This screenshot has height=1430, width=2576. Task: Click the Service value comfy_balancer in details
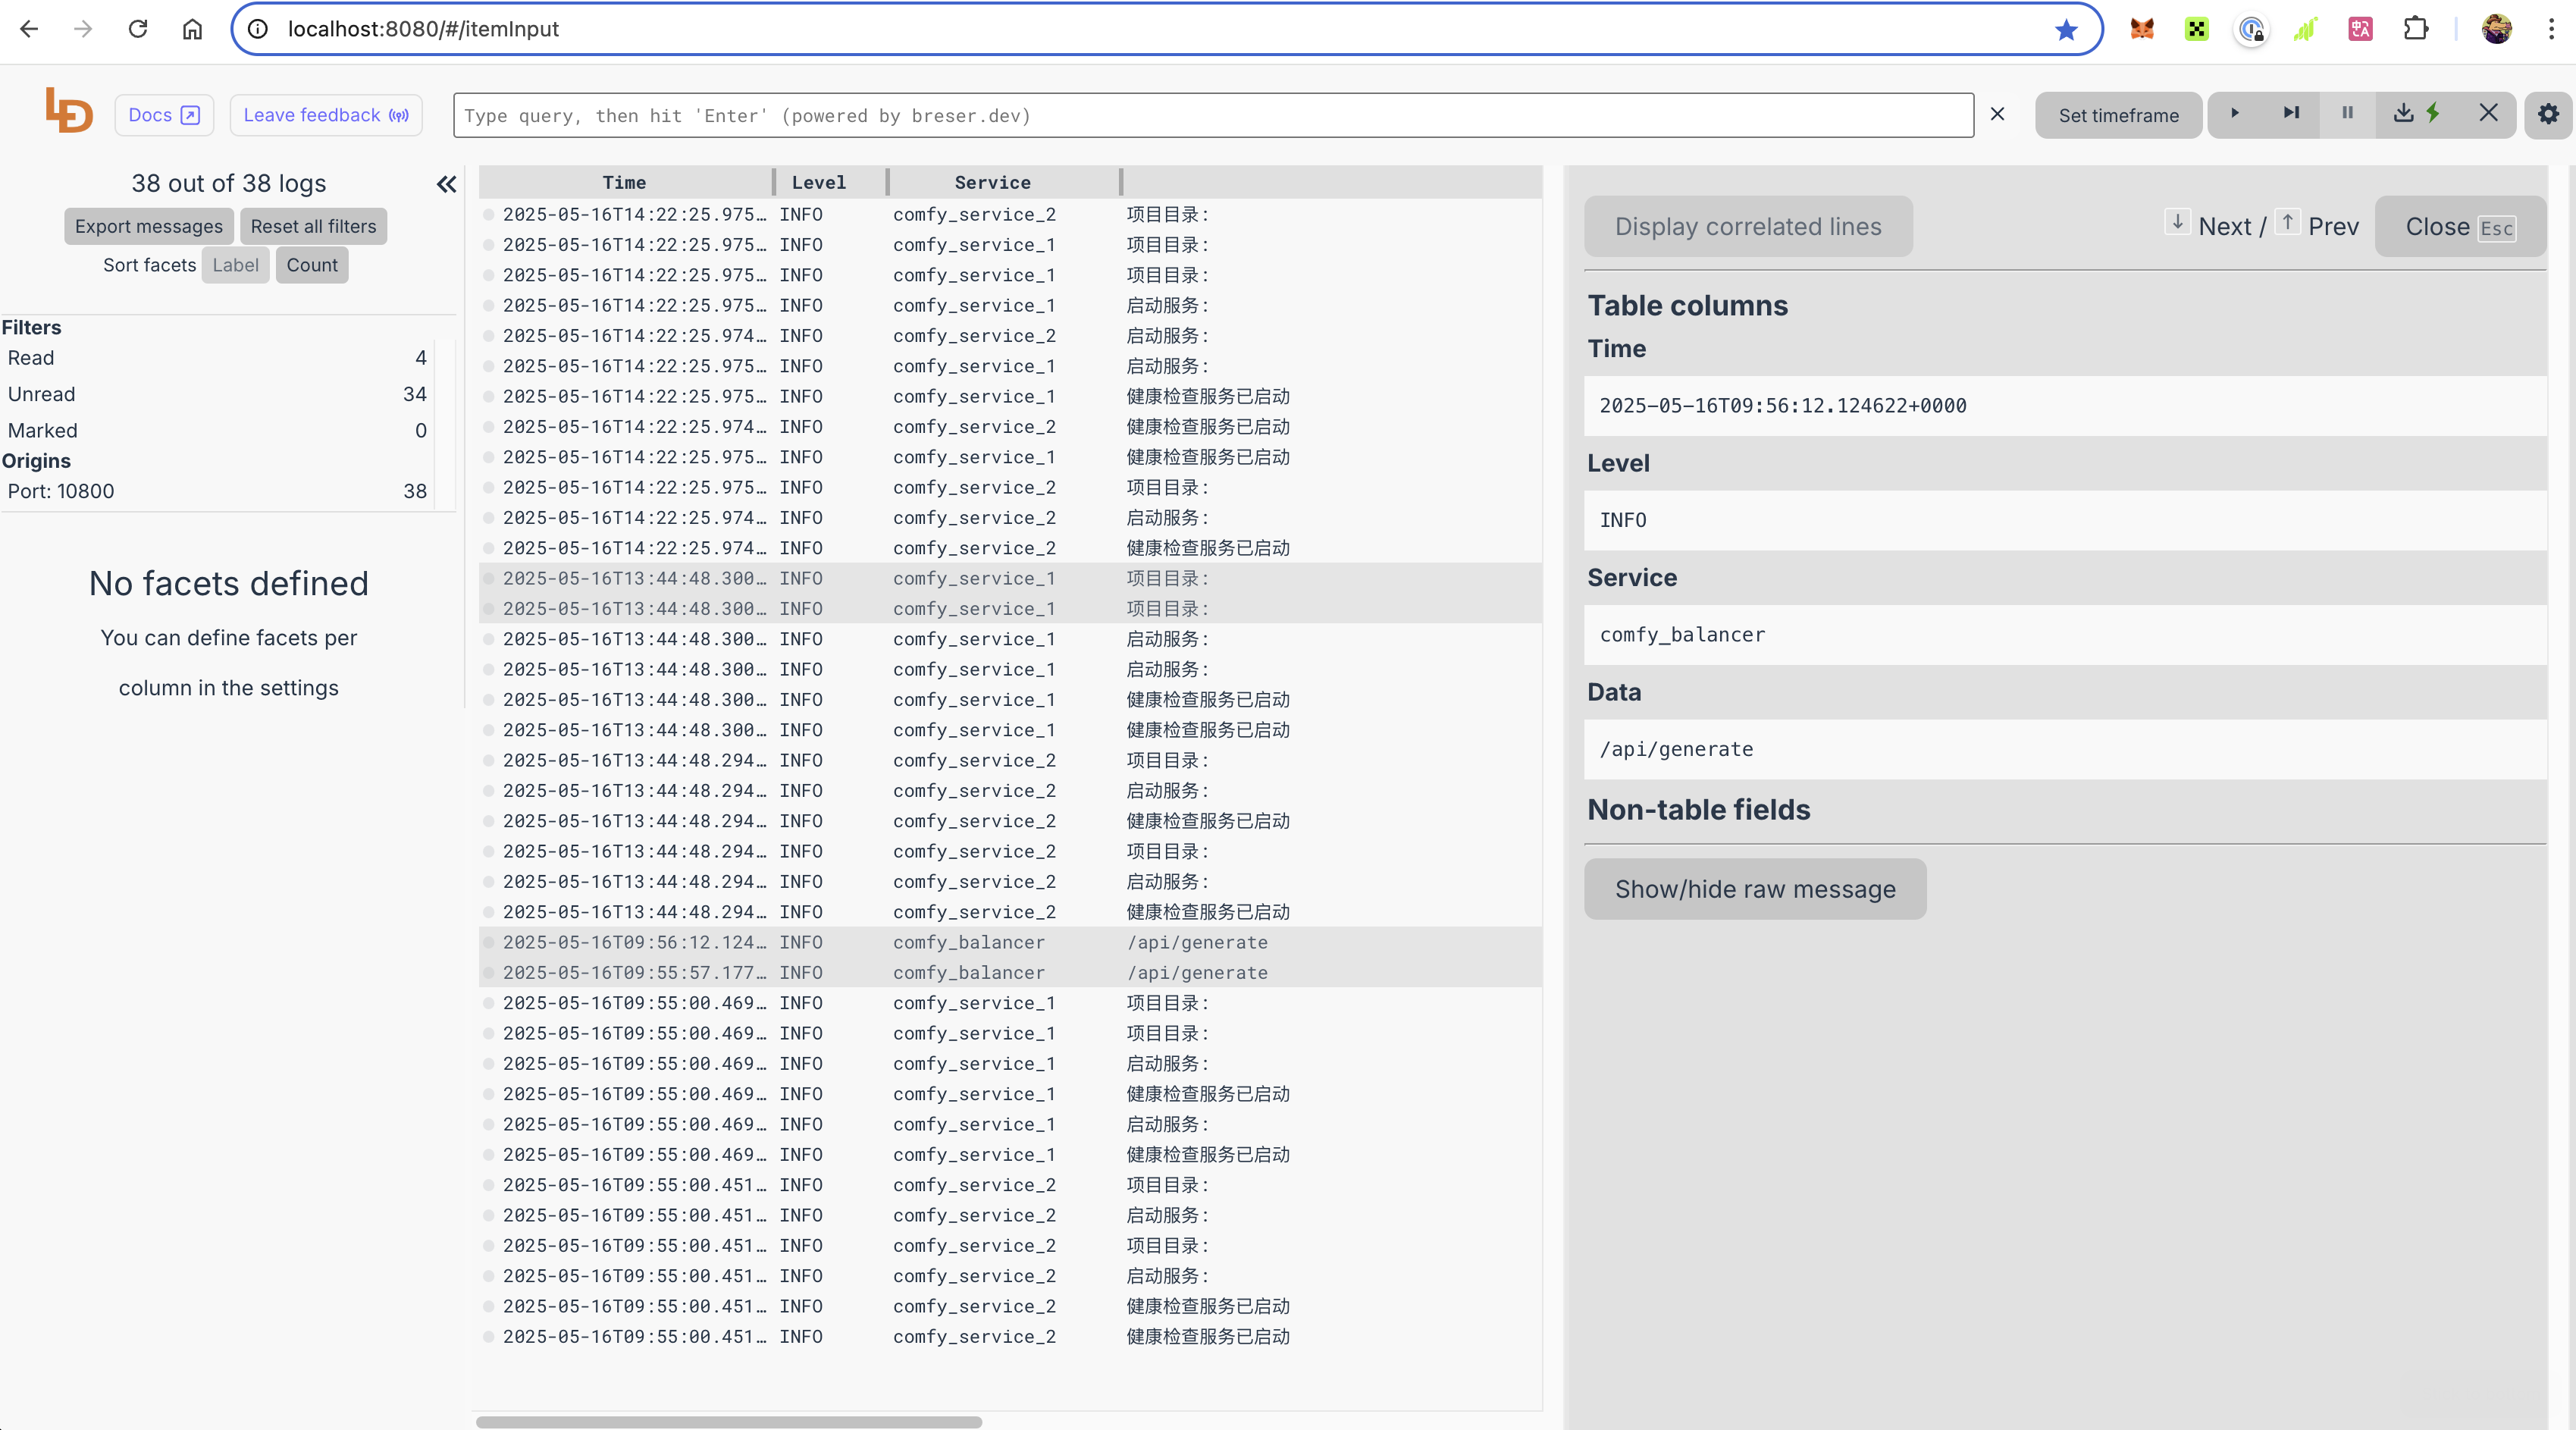(2064, 635)
